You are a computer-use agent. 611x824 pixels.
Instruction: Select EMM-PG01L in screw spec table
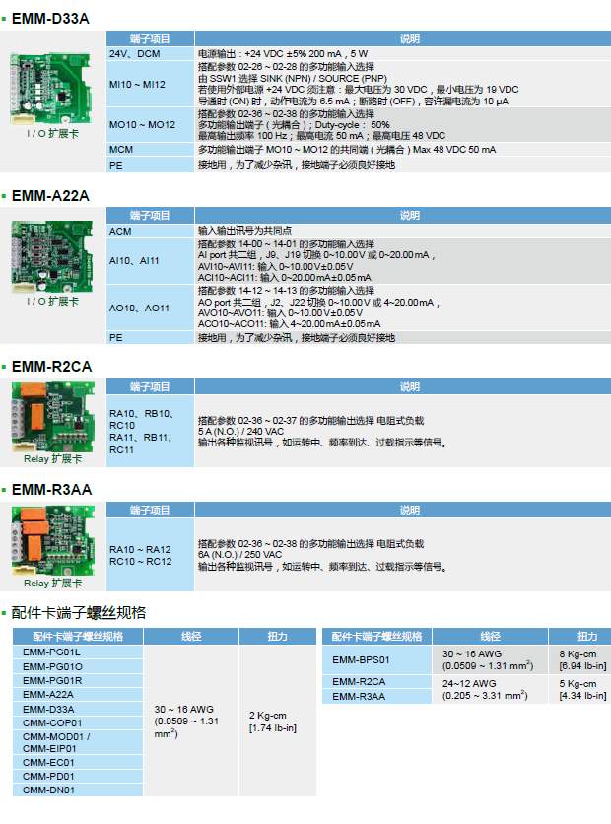tap(52, 652)
